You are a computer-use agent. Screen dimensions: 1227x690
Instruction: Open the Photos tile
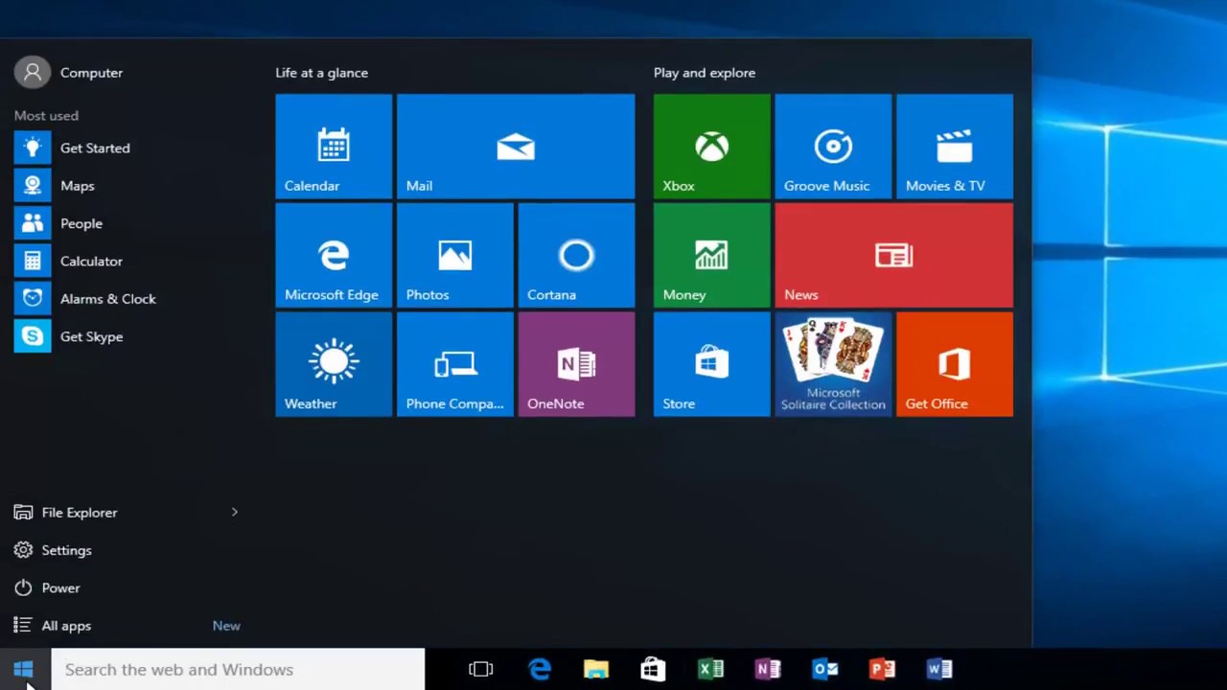pyautogui.click(x=455, y=255)
